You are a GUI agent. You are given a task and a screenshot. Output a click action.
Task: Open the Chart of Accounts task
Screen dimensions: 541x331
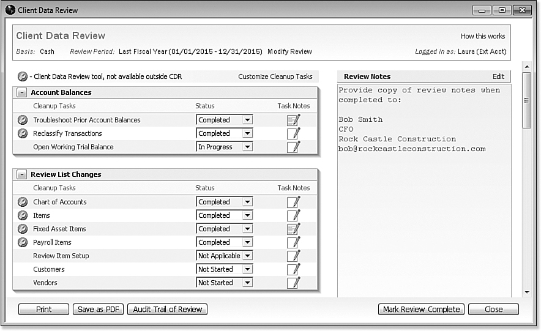coord(60,202)
